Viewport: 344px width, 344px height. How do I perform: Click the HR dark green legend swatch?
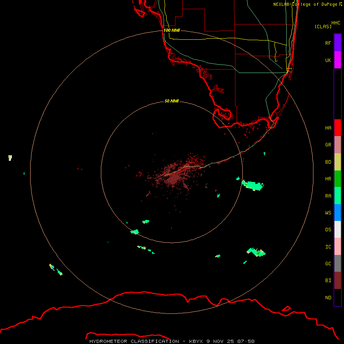click(x=338, y=179)
